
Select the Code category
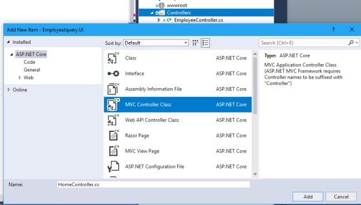29,62
